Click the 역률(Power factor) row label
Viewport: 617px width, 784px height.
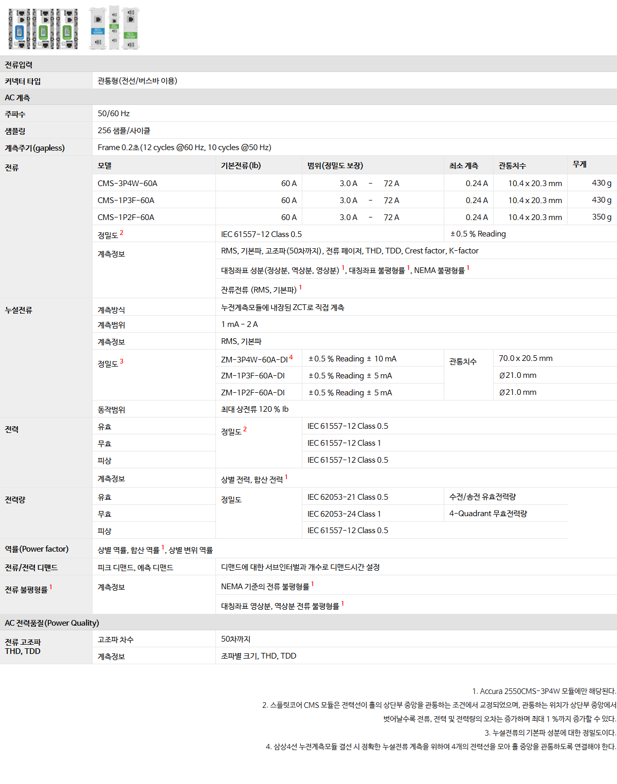[37, 549]
